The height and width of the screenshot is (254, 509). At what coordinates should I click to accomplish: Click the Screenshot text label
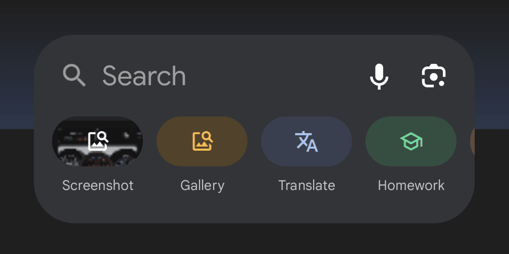pyautogui.click(x=98, y=185)
